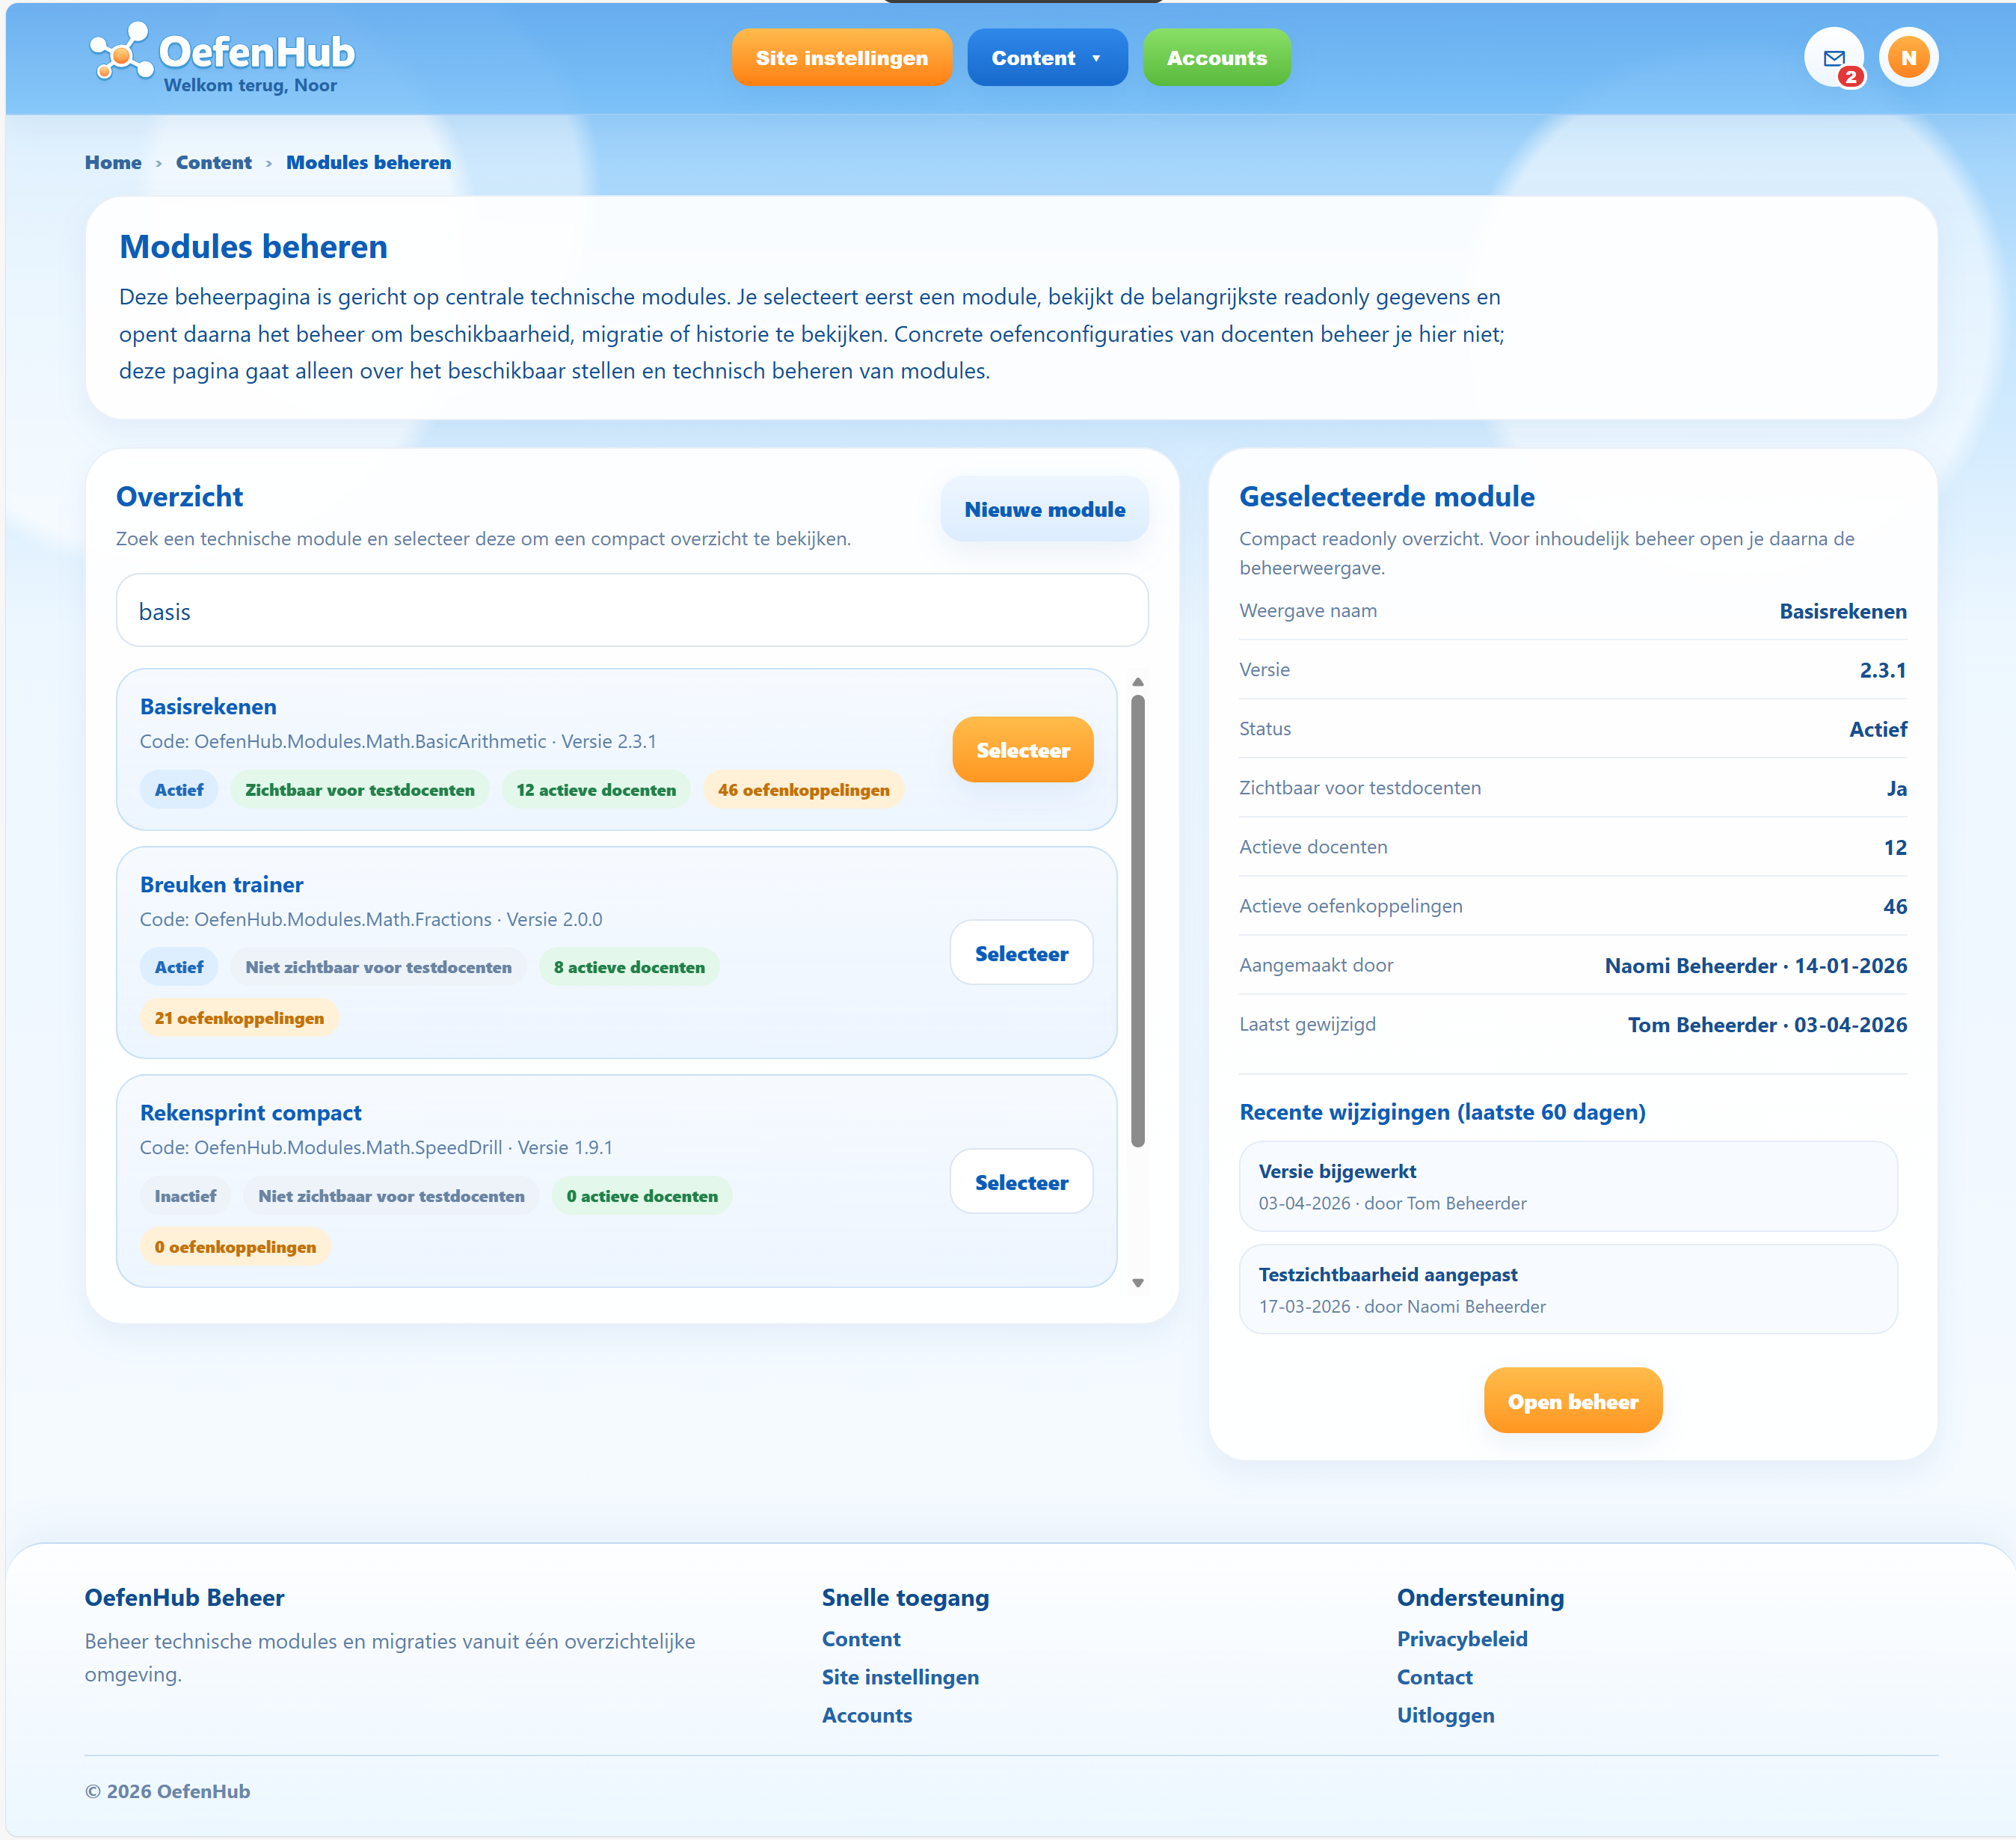Screen dimensions: 2016x1840
Task: Go to Home breadcrumb
Action: tap(113, 162)
